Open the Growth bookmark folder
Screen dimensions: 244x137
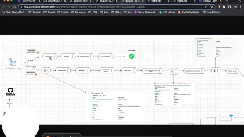(49, 12)
